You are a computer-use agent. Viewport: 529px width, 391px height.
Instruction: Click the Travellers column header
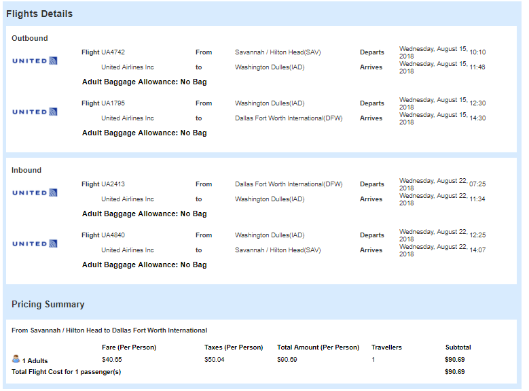point(386,347)
